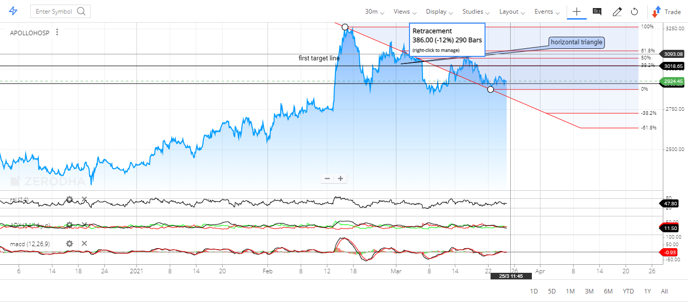The width and height of the screenshot is (688, 302).
Task: Select 3M time range
Action: 589,291
